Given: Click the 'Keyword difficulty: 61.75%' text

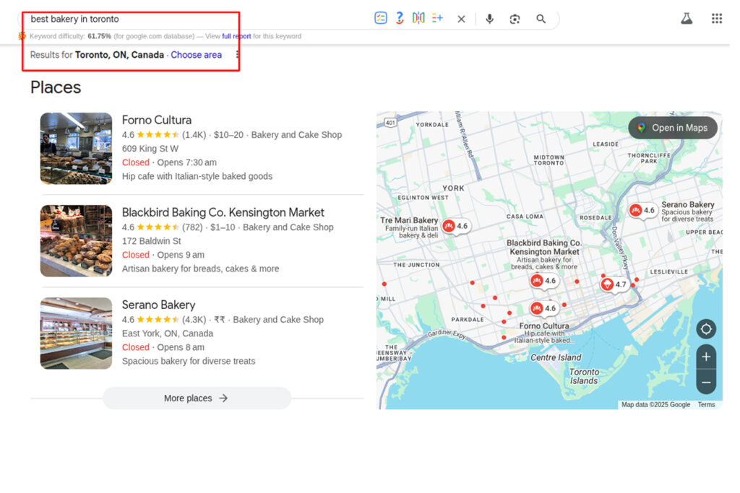Looking at the screenshot, I should click(70, 36).
